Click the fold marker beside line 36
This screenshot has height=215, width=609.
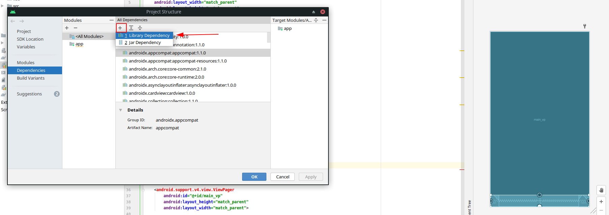(143, 190)
